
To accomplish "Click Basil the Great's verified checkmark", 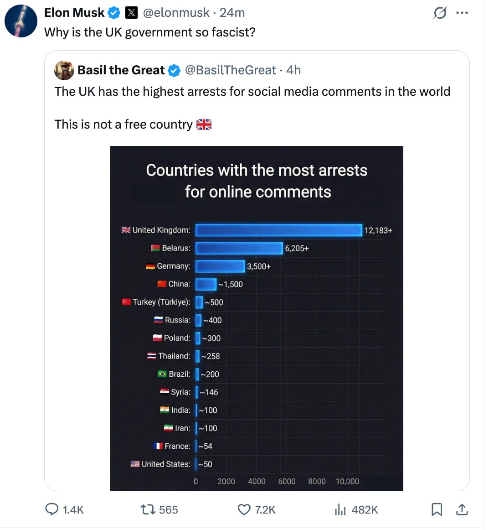I will (174, 70).
